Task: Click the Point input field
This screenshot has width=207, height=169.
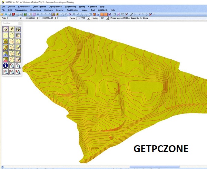Action: point(12,18)
